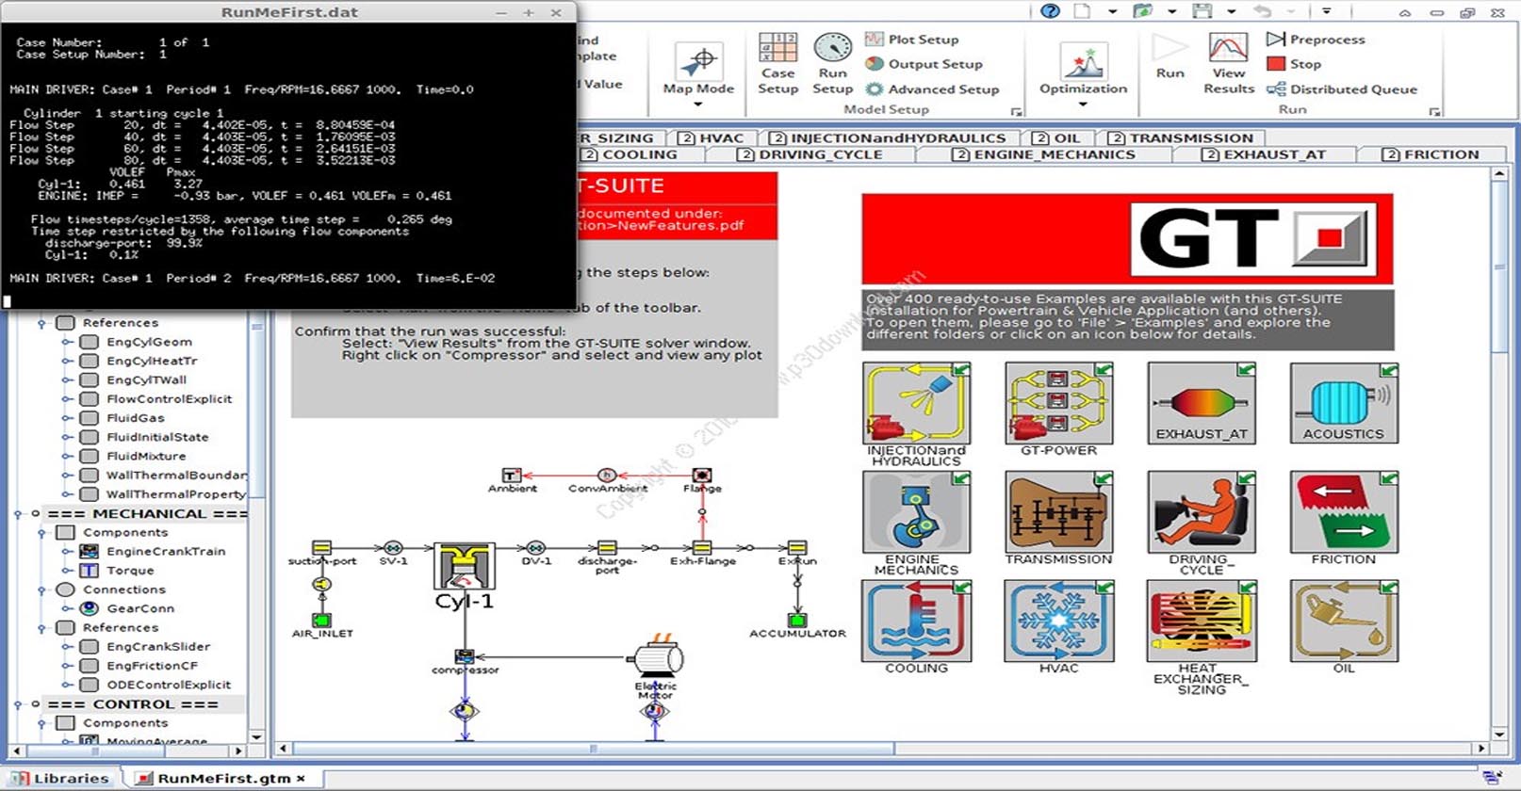Open View Results in the ribbon
The height and width of the screenshot is (791, 1521).
pyautogui.click(x=1228, y=64)
